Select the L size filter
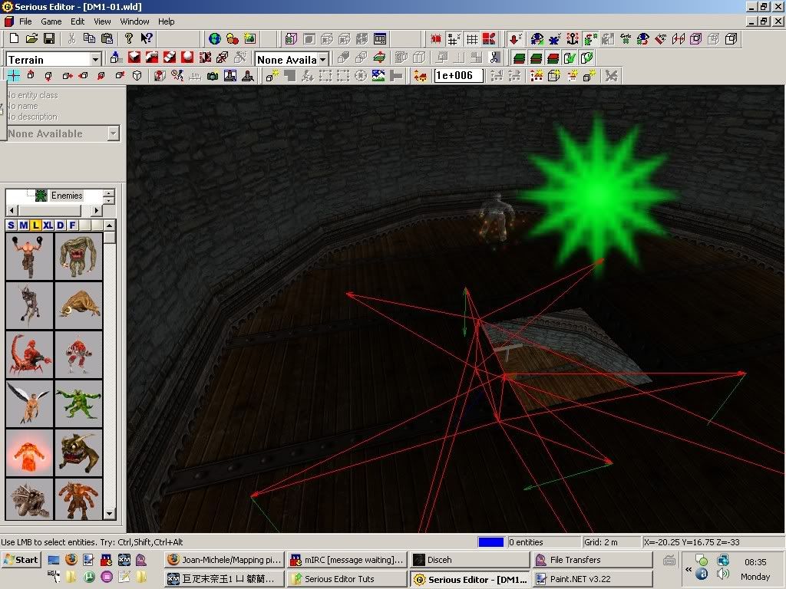This screenshot has height=589, width=786. pyautogui.click(x=36, y=225)
